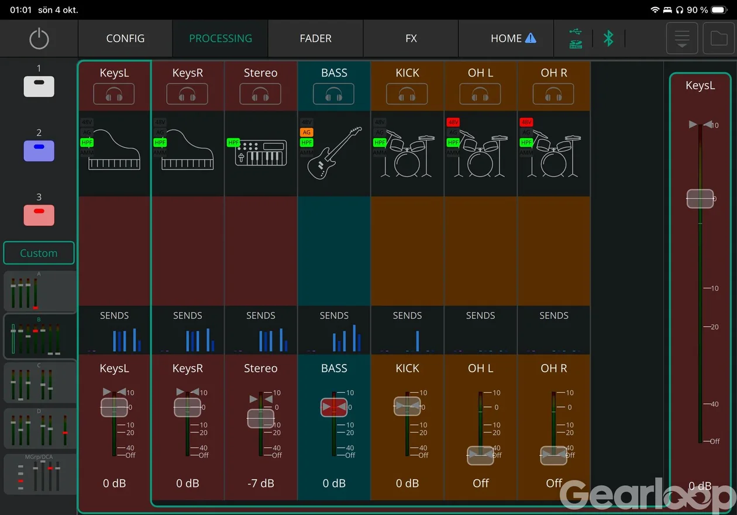The image size is (737, 515).
Task: Select the red button numbered 3
Action: click(x=39, y=215)
